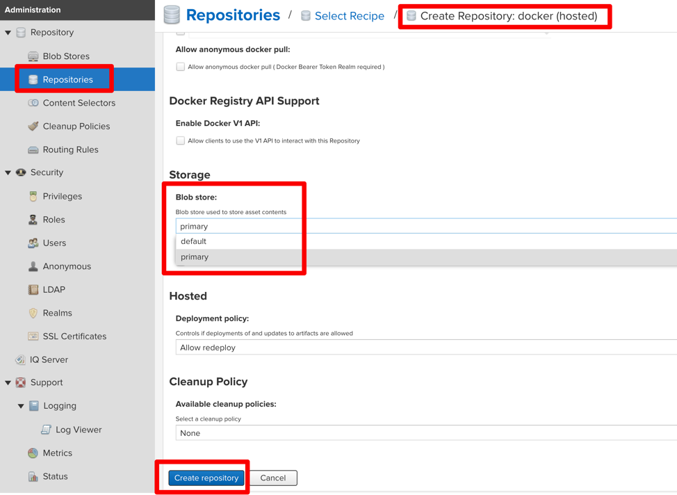The image size is (677, 495).
Task: Click the Administration panel header
Action: pos(77,10)
